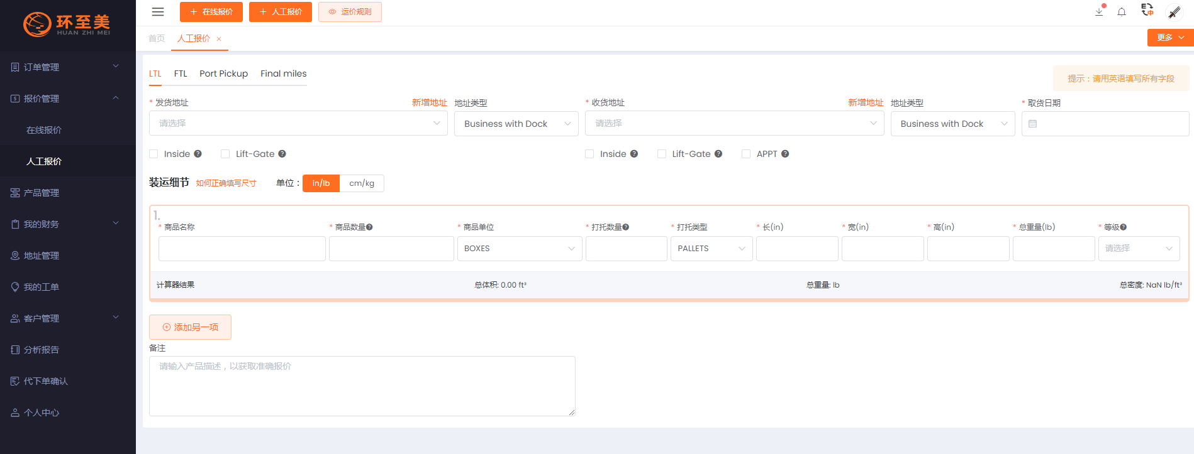
Task: Open the notification bell icon
Action: pos(1122,12)
